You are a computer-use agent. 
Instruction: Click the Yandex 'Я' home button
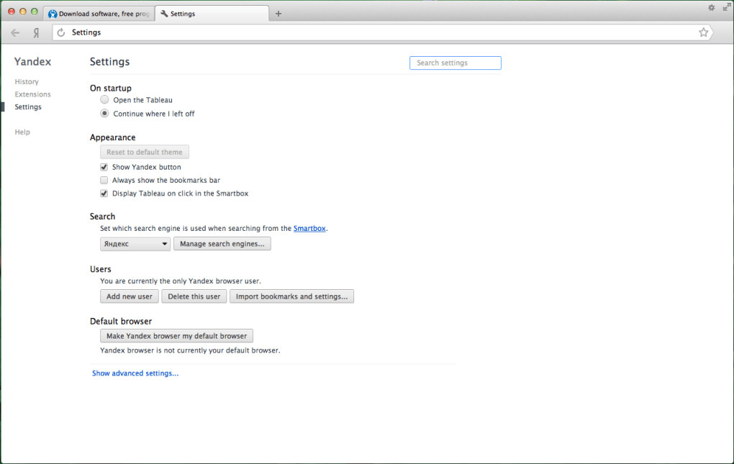point(36,32)
